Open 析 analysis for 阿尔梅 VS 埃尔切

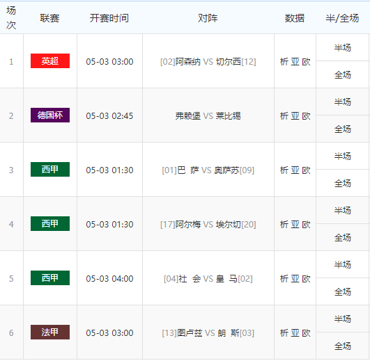pyautogui.click(x=284, y=225)
